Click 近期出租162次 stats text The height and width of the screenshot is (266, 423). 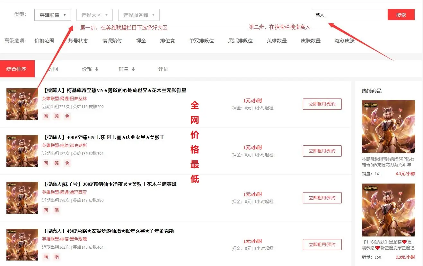click(x=56, y=247)
